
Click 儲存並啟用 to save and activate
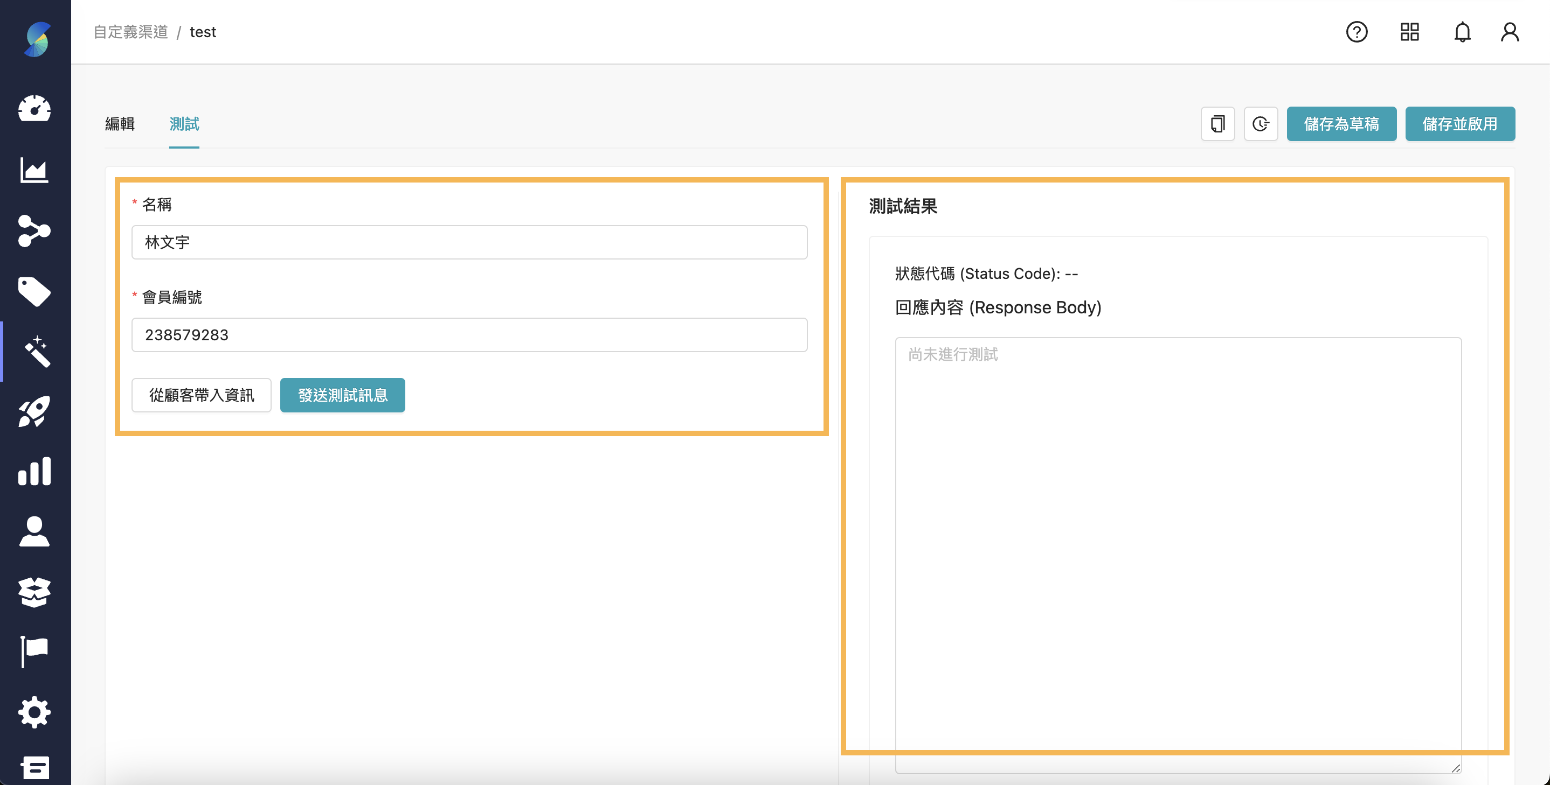point(1461,124)
